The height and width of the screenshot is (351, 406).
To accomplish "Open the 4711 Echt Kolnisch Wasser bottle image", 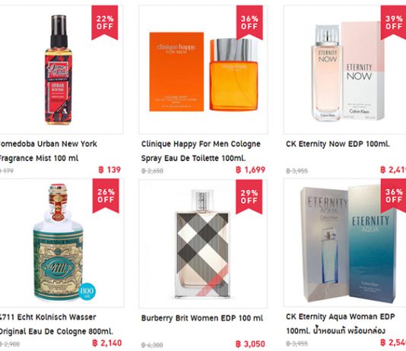I will pyautogui.click(x=59, y=242).
